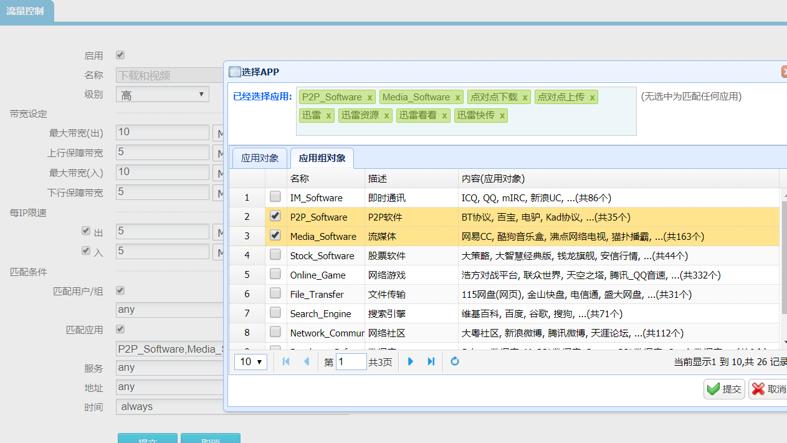The width and height of the screenshot is (787, 443).
Task: Go to next page arrow
Action: click(411, 361)
